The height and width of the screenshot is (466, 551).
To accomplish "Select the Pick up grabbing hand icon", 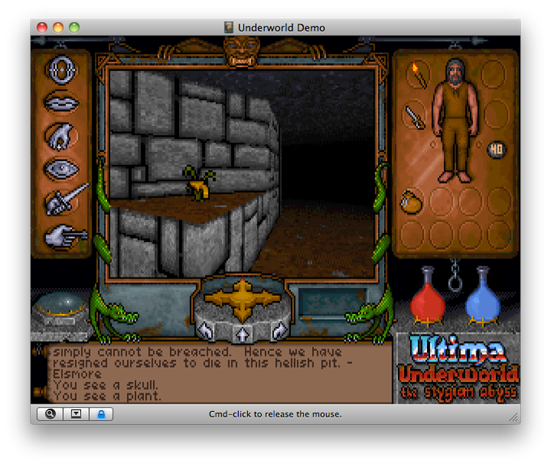I will [61, 136].
